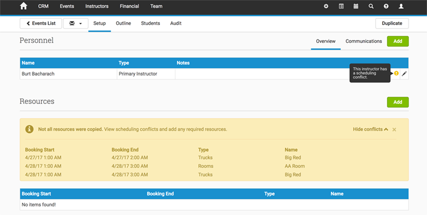This screenshot has width=427, height=215.
Task: Open the CRM menu
Action: click(43, 6)
